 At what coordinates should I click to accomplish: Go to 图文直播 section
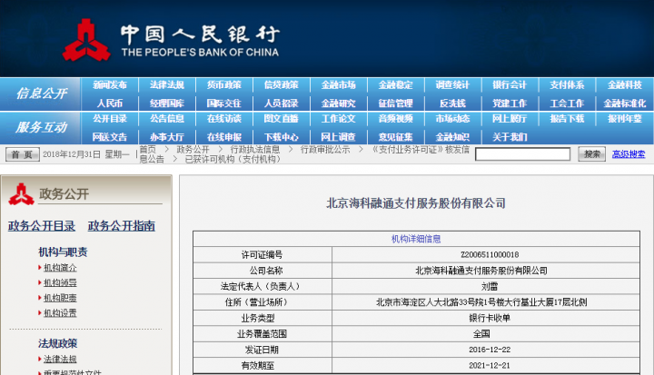[x=281, y=119]
